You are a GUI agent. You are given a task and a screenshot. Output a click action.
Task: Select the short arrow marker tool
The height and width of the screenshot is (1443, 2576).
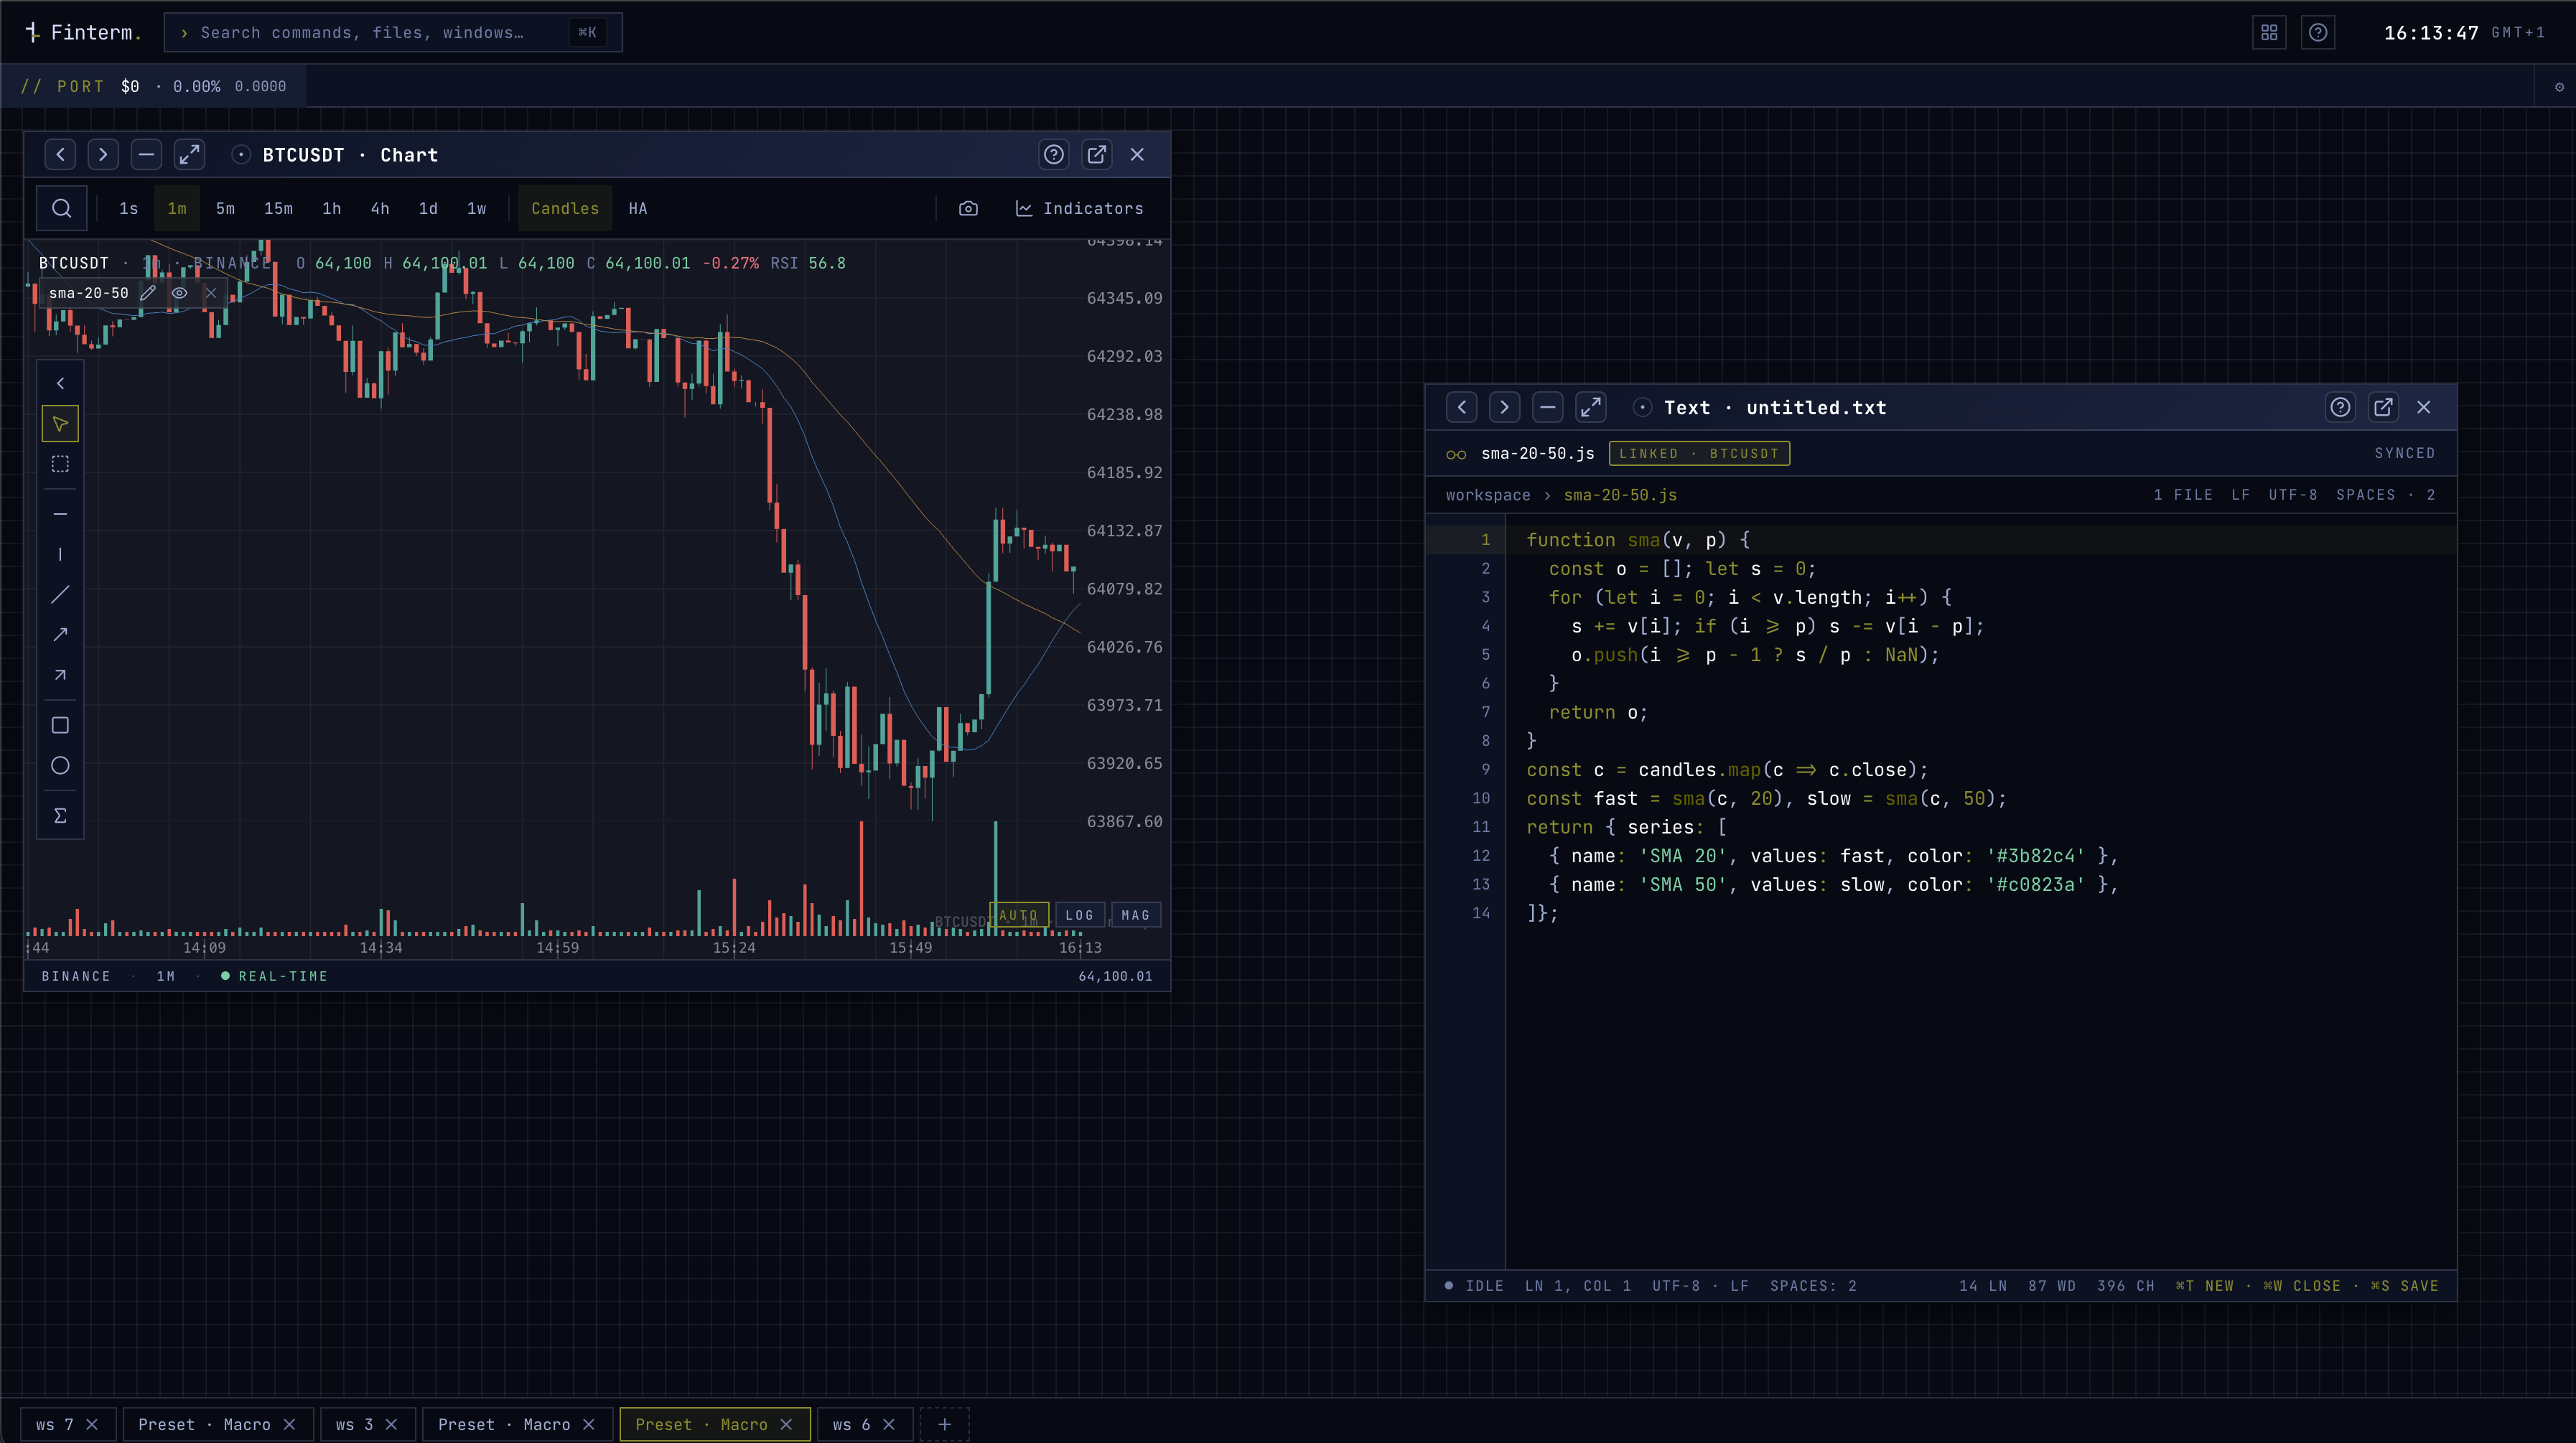coord(60,675)
